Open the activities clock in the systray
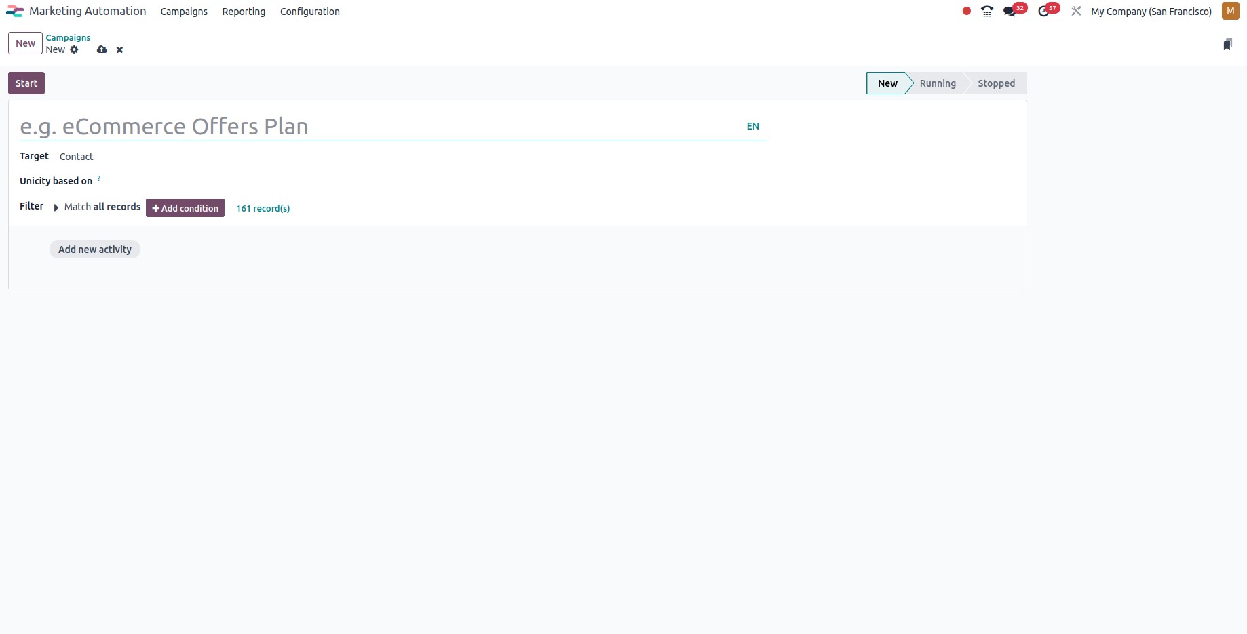Viewport: 1247px width, 634px height. click(1044, 11)
